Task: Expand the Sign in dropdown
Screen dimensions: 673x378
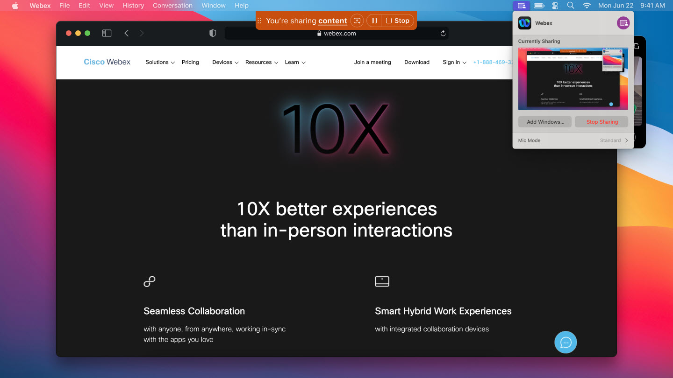Action: [454, 62]
